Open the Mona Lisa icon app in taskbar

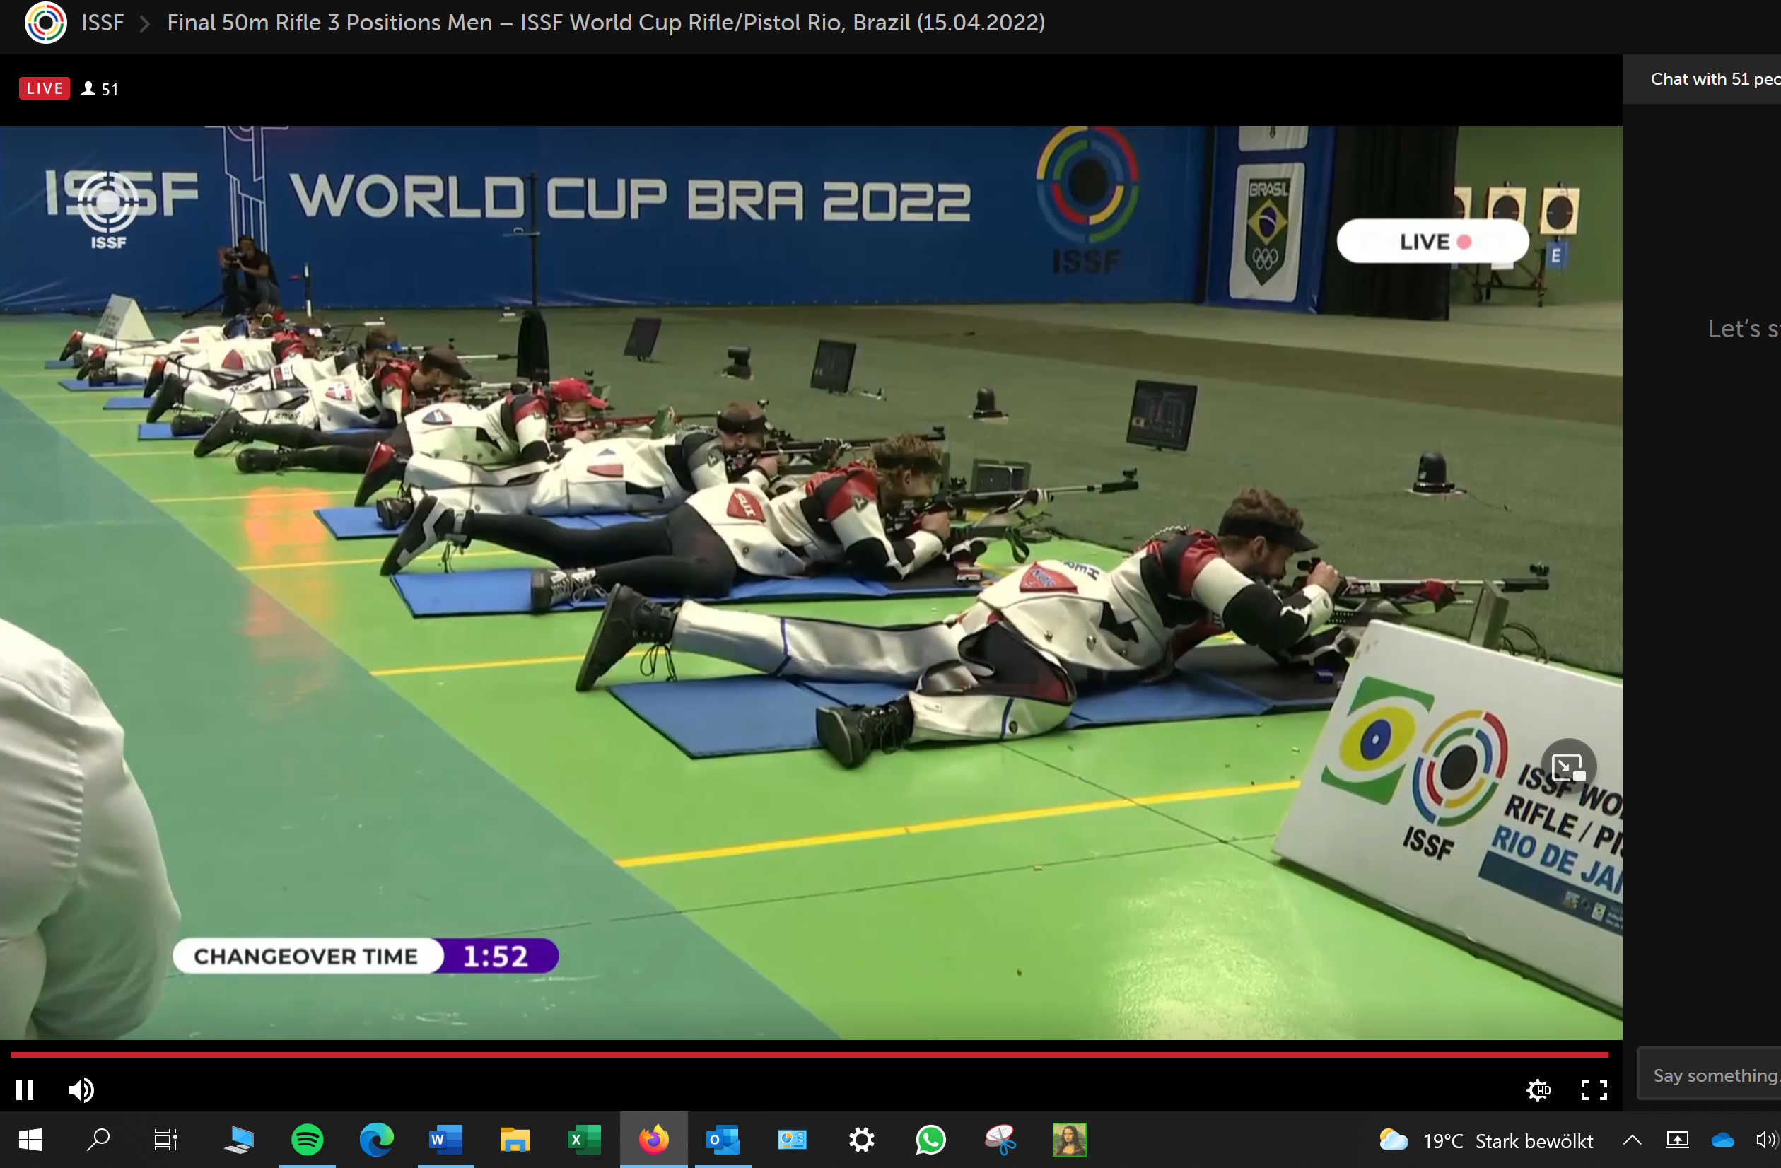point(1069,1140)
